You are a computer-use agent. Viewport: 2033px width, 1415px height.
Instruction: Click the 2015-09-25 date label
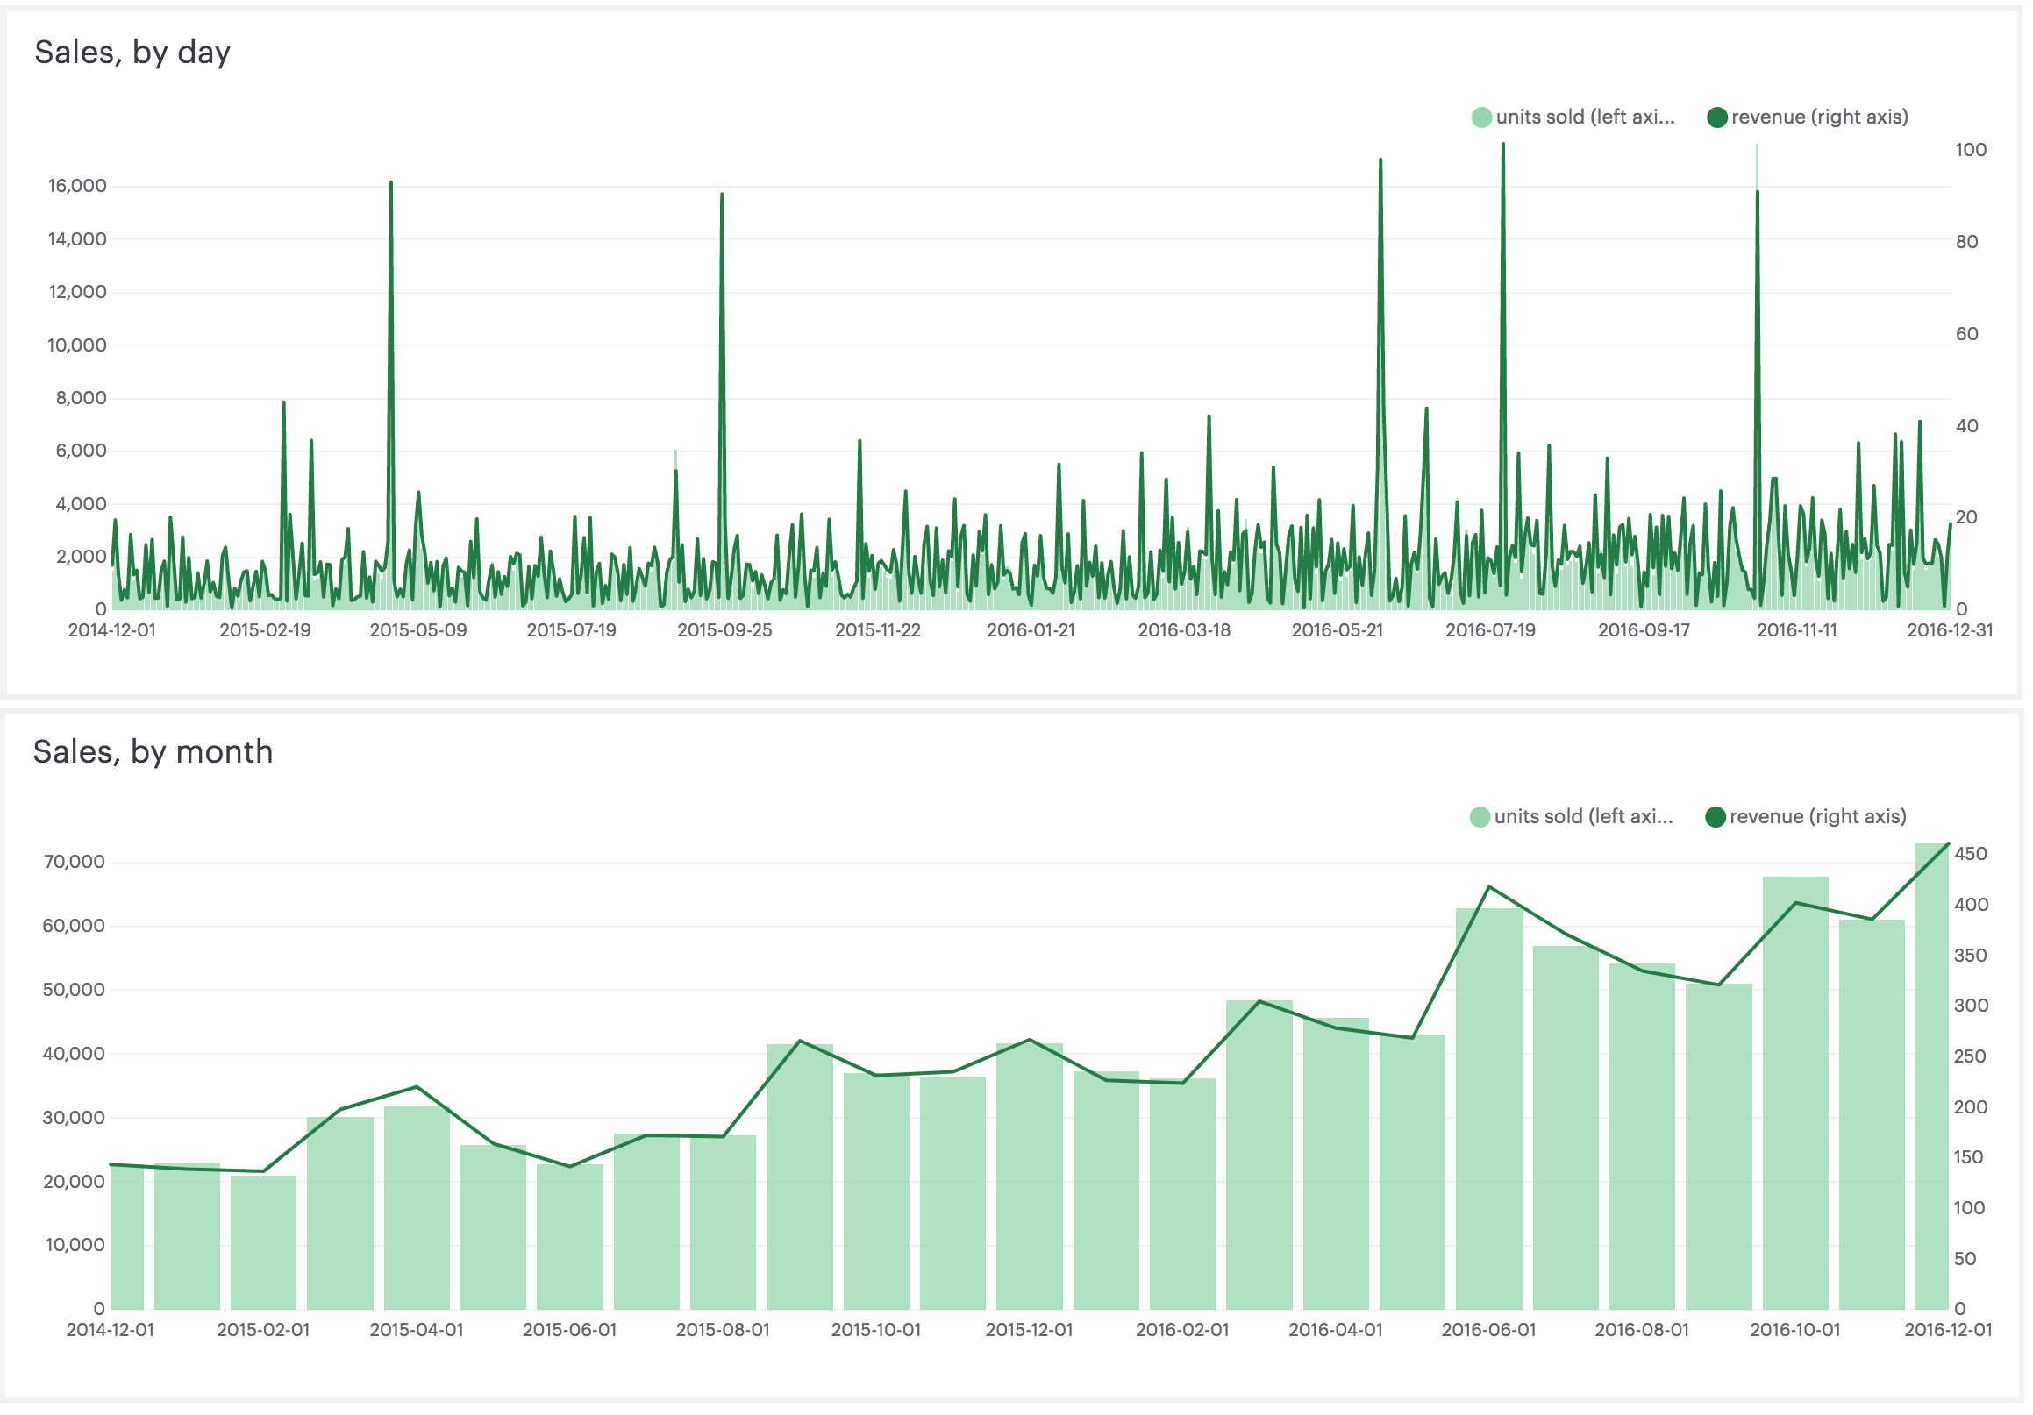tap(724, 630)
